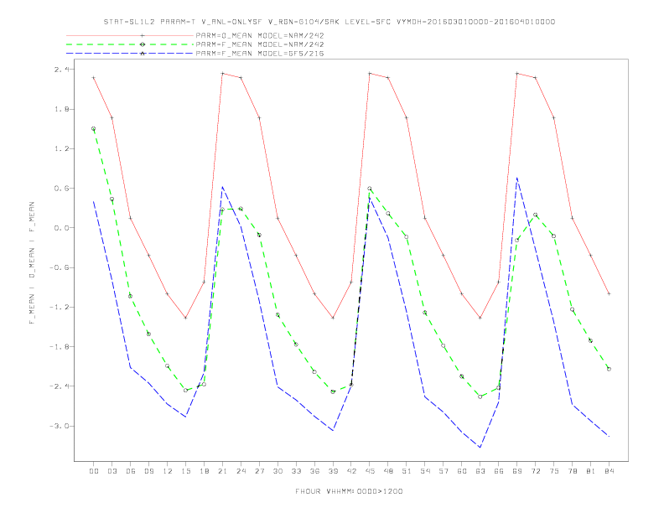Click green NAM circle marker at hour 00
The height and width of the screenshot is (513, 664).
point(94,129)
